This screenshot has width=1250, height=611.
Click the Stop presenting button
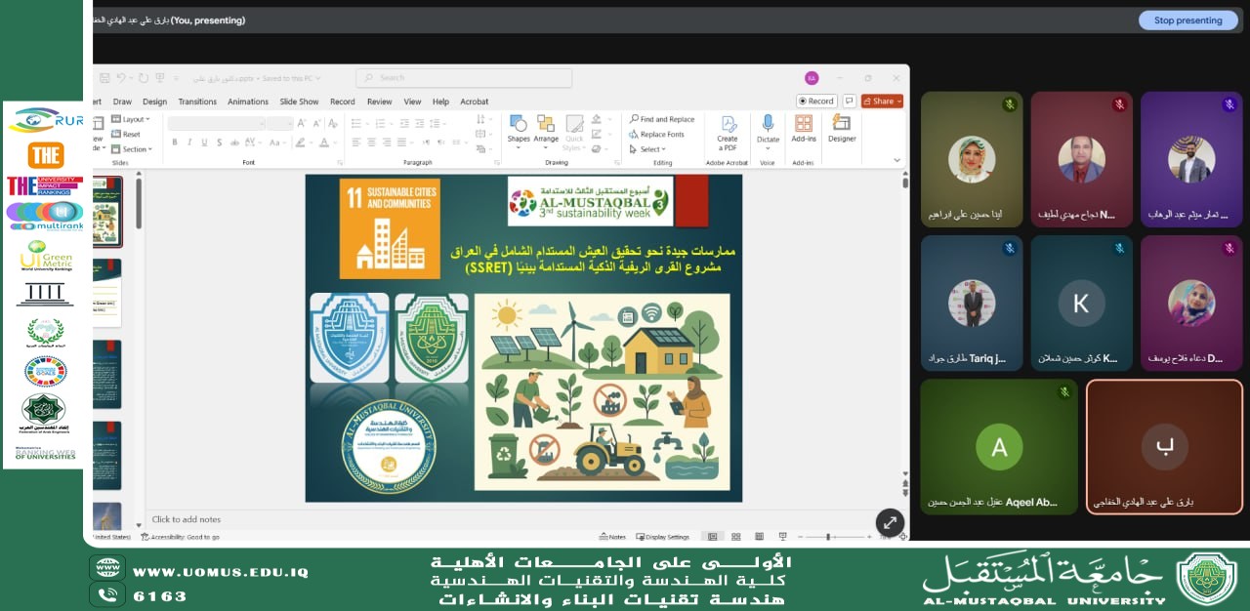(1187, 20)
